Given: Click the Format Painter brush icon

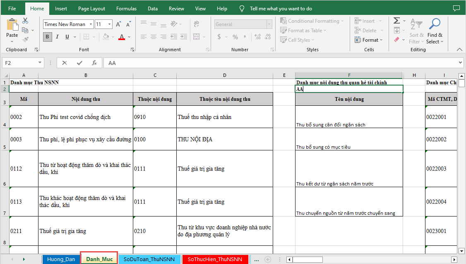Looking at the screenshot, I should (x=25, y=40).
